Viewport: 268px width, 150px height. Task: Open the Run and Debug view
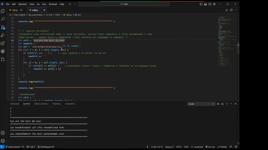(x=3, y=35)
